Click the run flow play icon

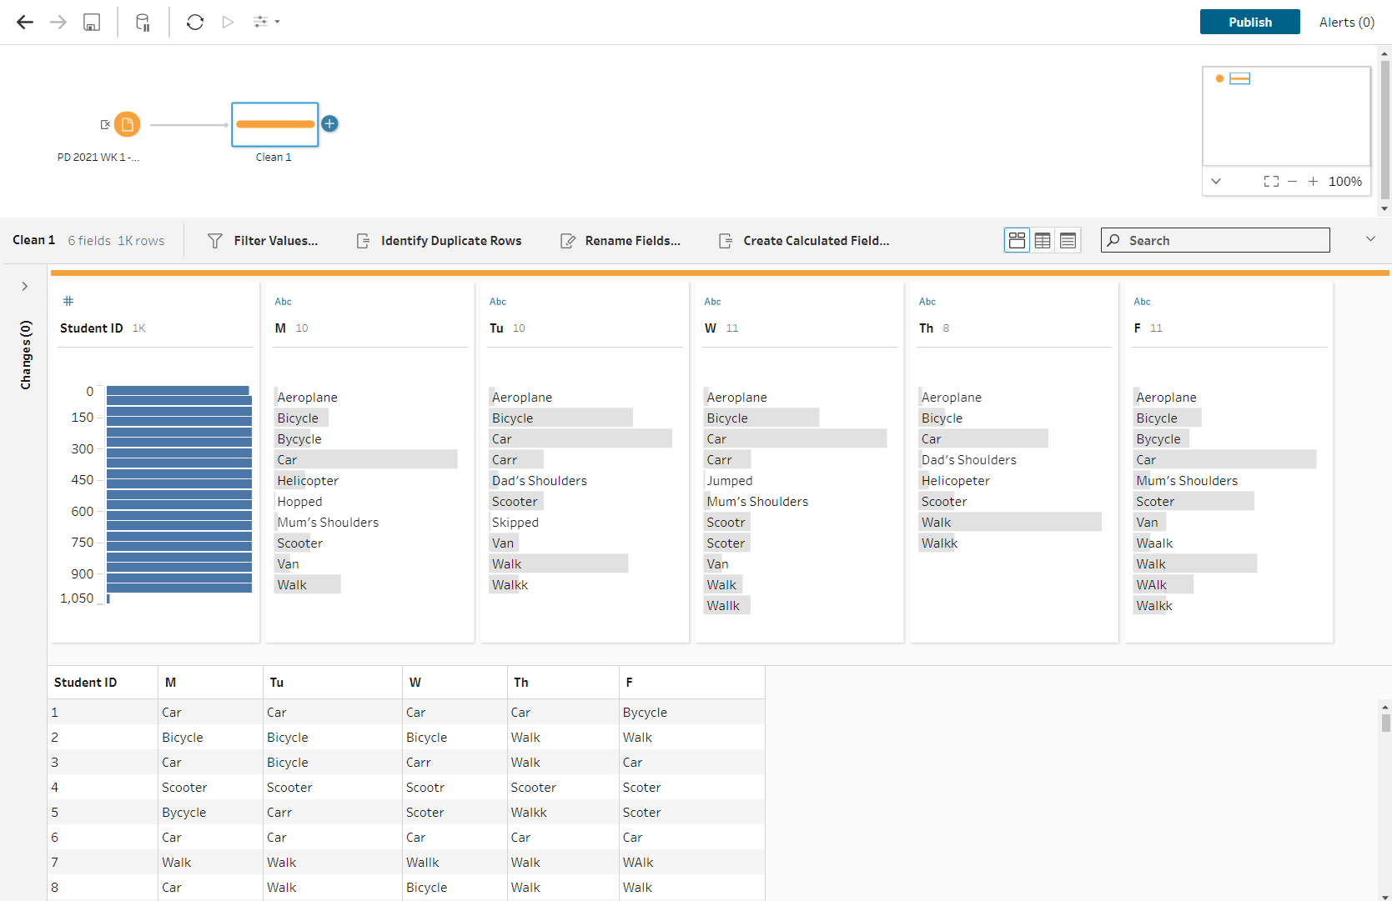(228, 23)
